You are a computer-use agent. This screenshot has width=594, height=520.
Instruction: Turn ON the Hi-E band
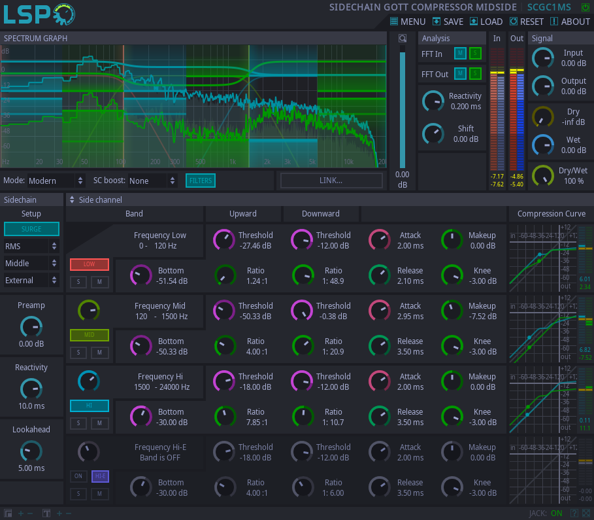pos(78,476)
